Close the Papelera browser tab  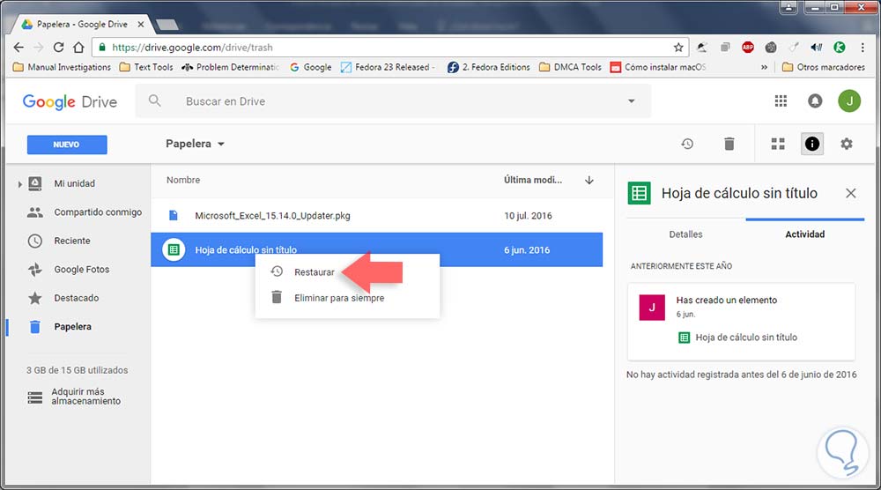coord(140,24)
